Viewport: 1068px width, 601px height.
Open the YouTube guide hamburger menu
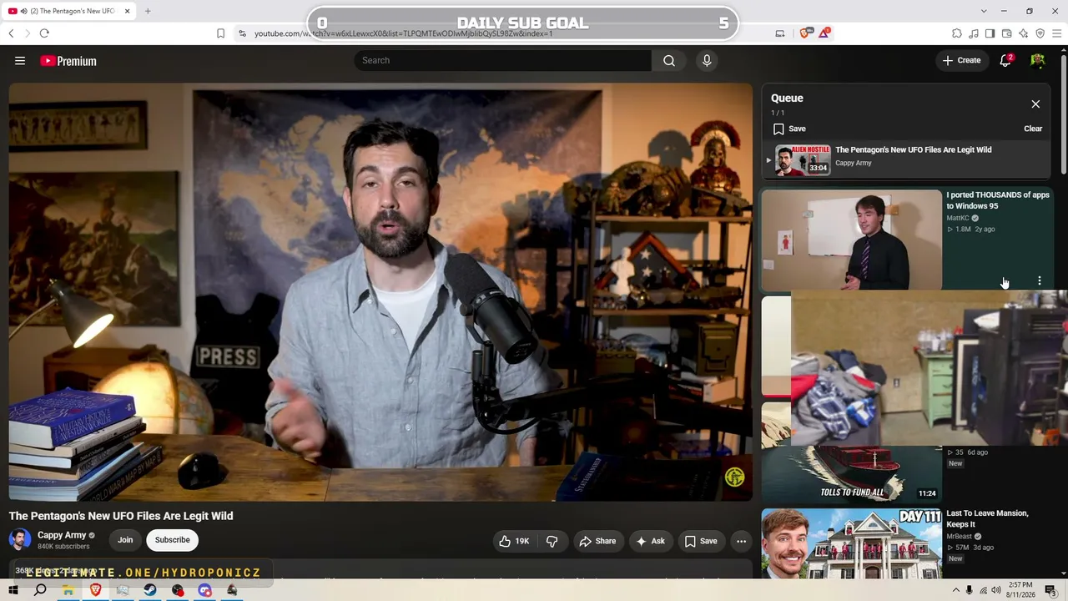click(20, 61)
